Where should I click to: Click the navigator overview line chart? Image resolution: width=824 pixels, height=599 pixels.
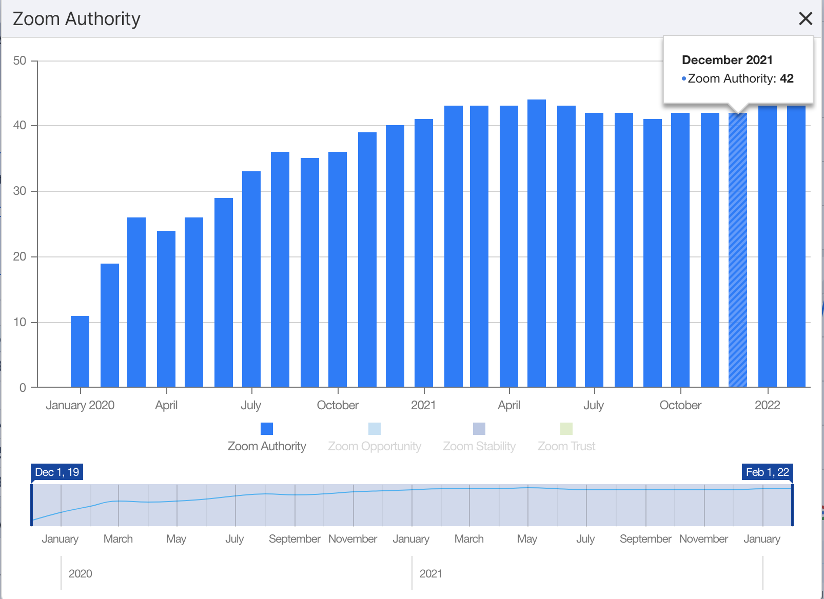coord(412,505)
